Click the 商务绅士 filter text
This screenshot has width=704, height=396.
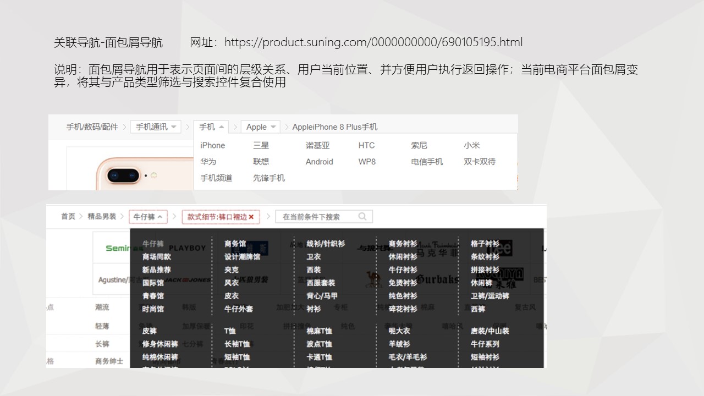(x=109, y=361)
